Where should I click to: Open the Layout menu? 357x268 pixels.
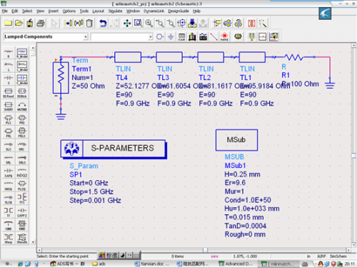pos(99,11)
